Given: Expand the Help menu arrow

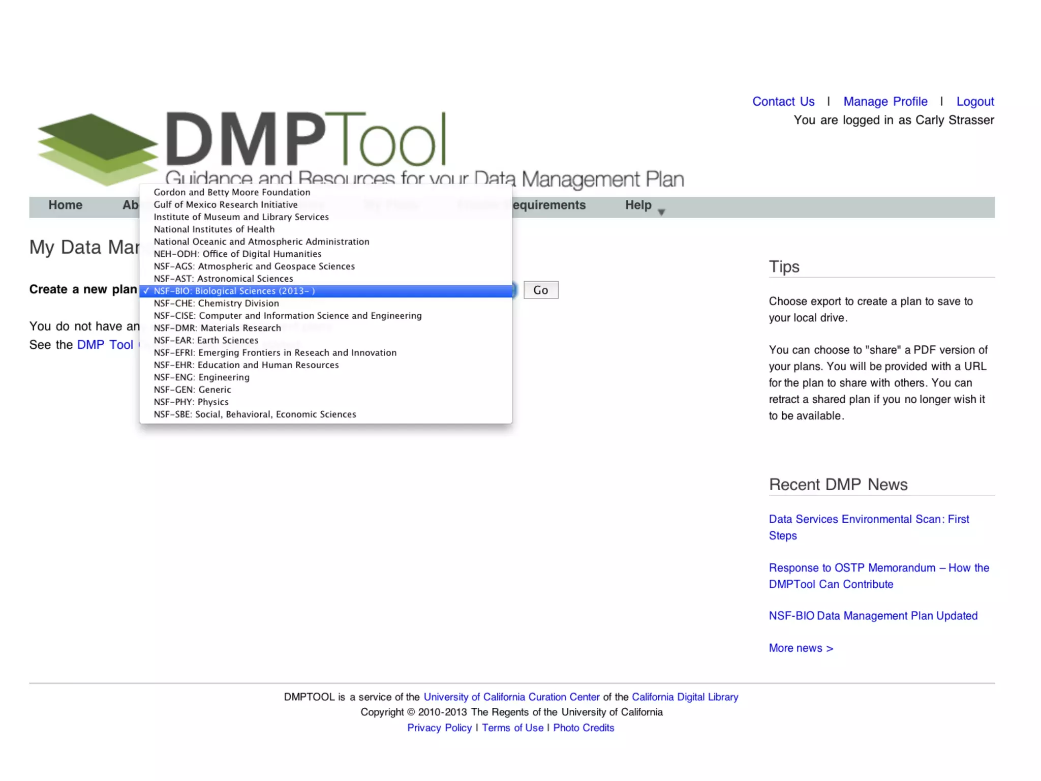Looking at the screenshot, I should point(661,212).
